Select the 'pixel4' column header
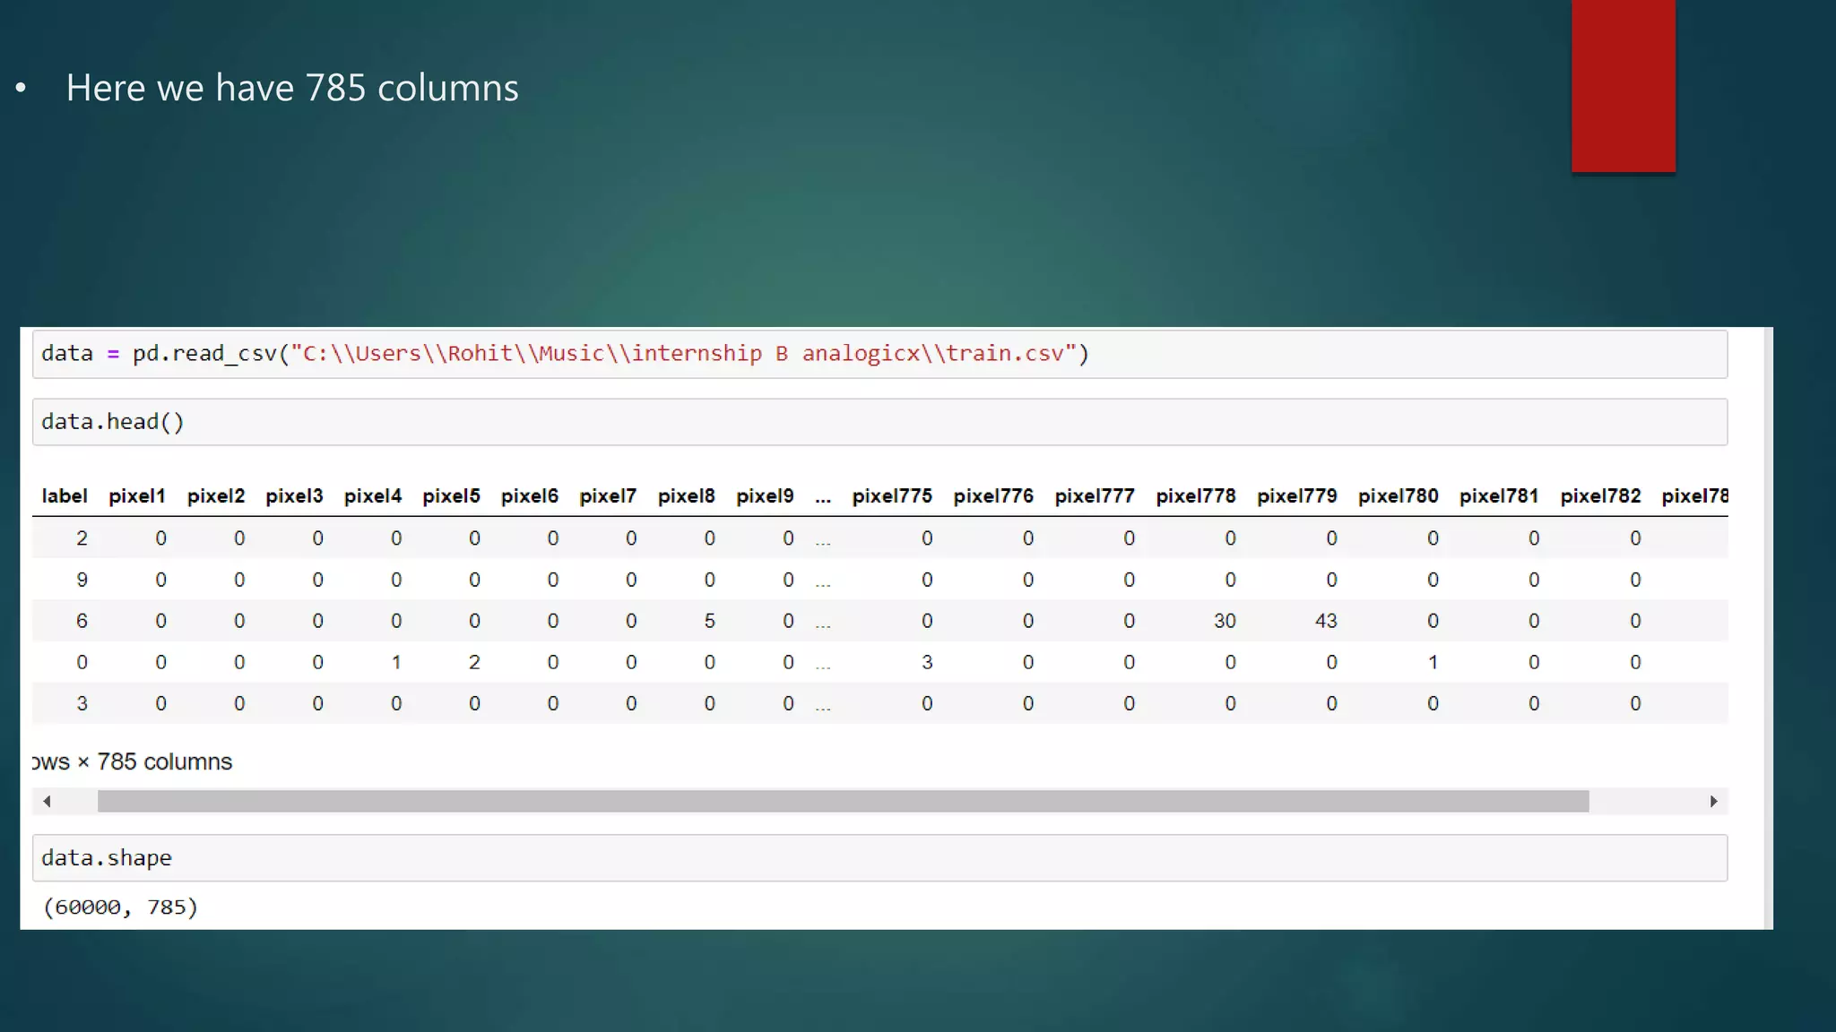This screenshot has width=1836, height=1032. 373,496
